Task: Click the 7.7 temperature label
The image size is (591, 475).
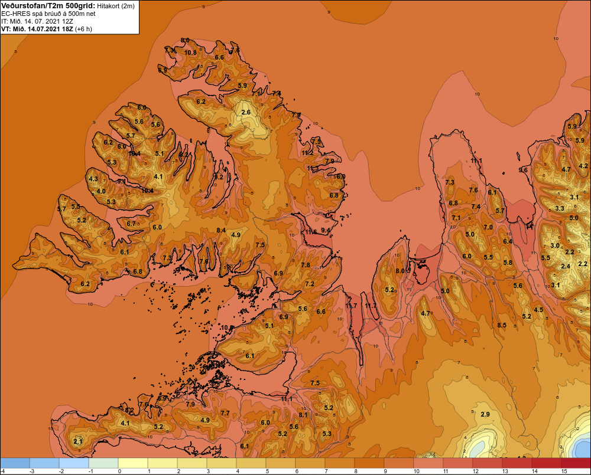Action: pyautogui.click(x=225, y=413)
